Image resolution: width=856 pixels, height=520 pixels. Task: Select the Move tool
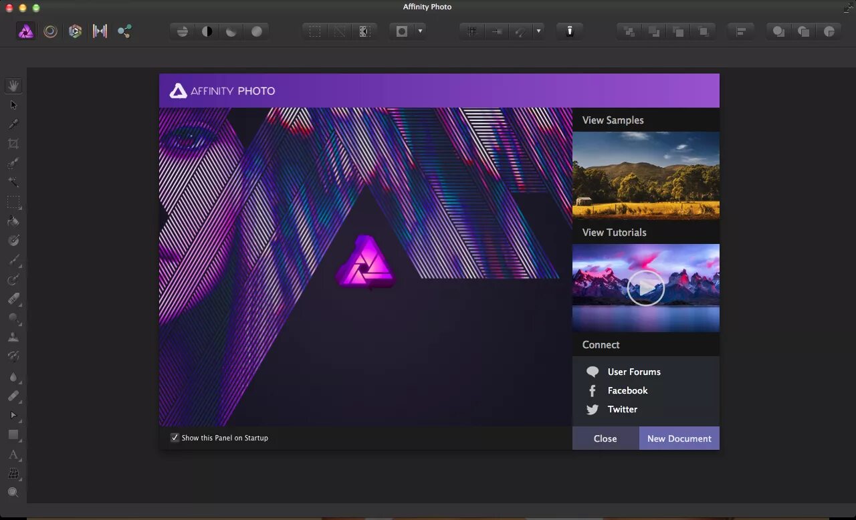click(13, 105)
